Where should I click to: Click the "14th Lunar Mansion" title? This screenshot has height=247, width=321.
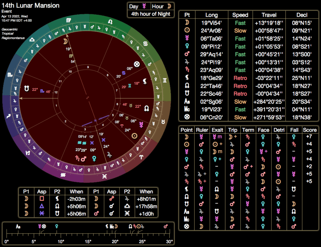point(30,6)
